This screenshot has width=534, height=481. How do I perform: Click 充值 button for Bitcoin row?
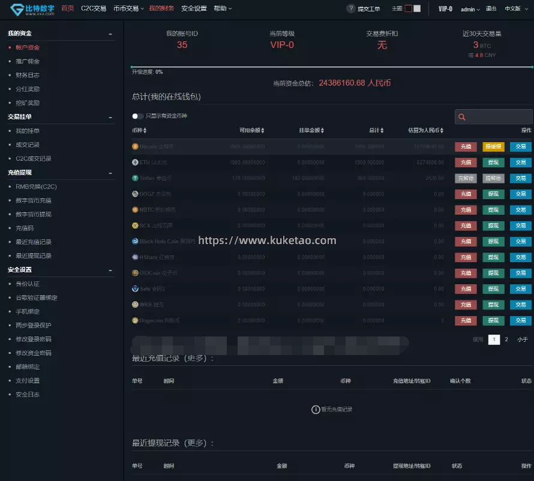pos(466,147)
